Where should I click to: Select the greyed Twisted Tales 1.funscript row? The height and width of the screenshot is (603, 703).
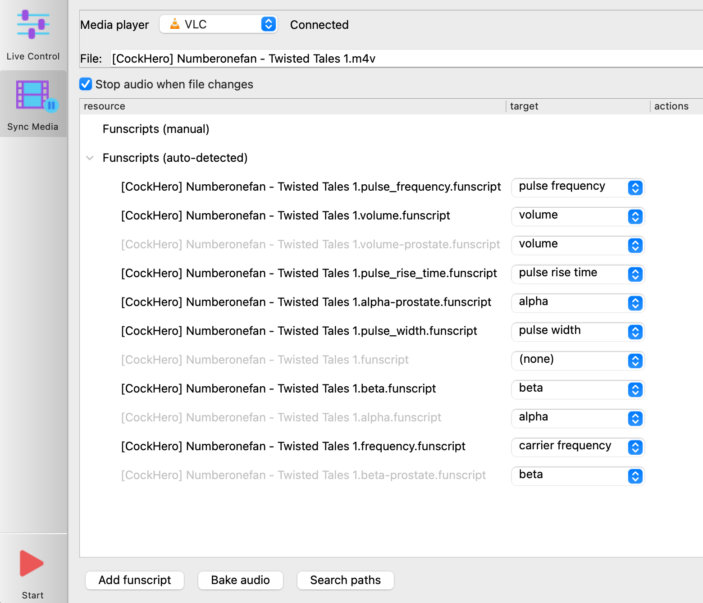point(265,360)
